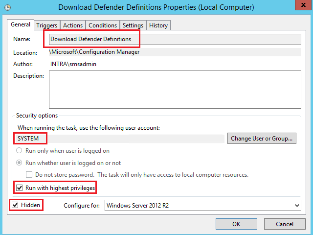Screen dimensions: 313x235
Task: Open the Triggers tab
Action: (47, 25)
